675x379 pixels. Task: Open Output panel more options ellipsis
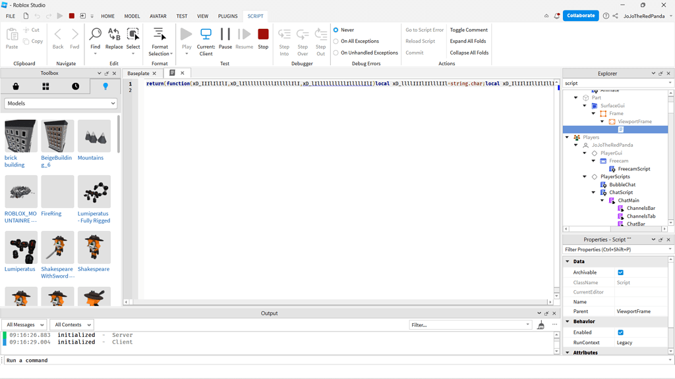point(554,325)
